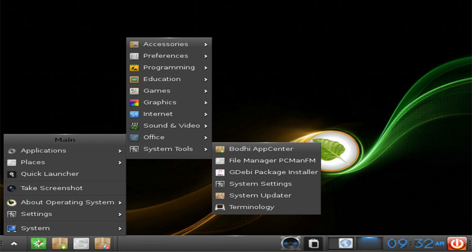The width and height of the screenshot is (472, 252).
Task: Click the System Settings tools icon
Action: pos(220,184)
